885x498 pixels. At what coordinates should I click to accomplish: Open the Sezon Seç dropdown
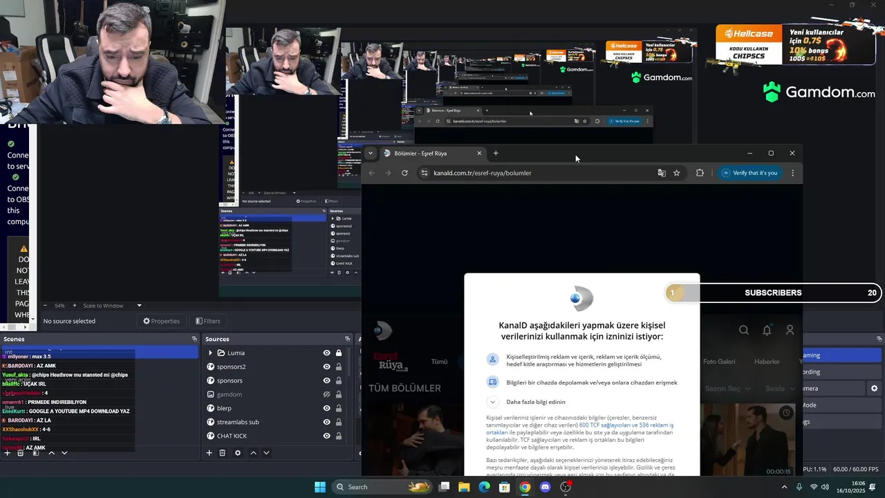coord(728,389)
